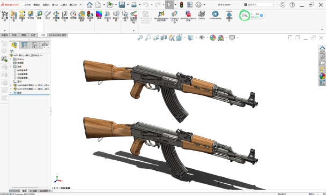Screen dimensions: 326x195
Task: Open the Select cursor dropdown arrow
Action: (175, 5)
